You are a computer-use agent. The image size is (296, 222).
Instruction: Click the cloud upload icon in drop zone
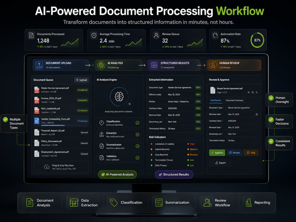47,167
